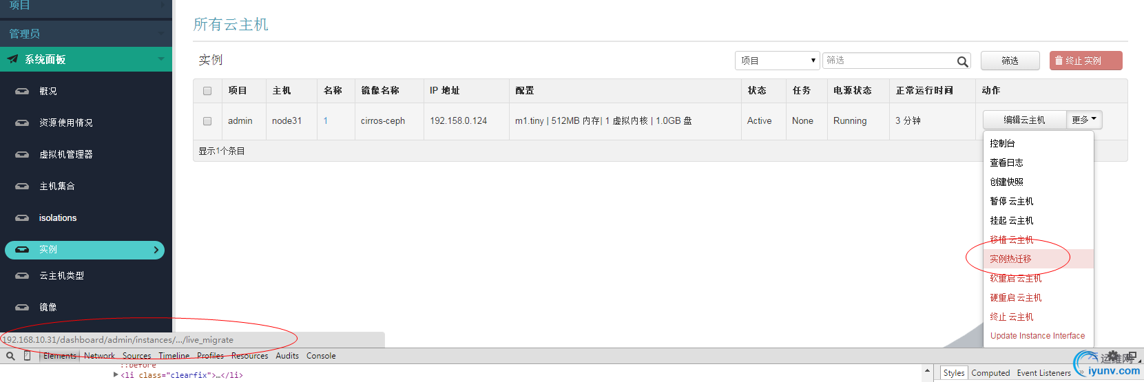Viewport: 1144px width, 382px height.
Task: Click the 镜像 sidebar icon
Action: 22,307
